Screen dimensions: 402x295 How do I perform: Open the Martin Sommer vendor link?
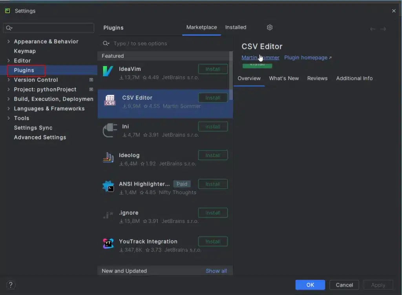[260, 58]
